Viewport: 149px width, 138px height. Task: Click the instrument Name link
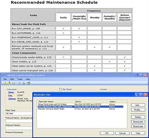(x=11, y=92)
